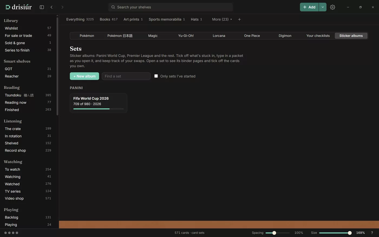Viewport: 379px width, 237px height.
Task: Click the drisiúr logo
Action: coord(18,7)
